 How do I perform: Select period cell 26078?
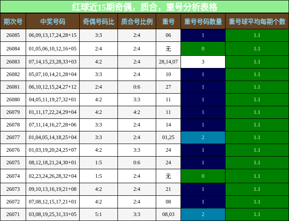(x=13, y=125)
